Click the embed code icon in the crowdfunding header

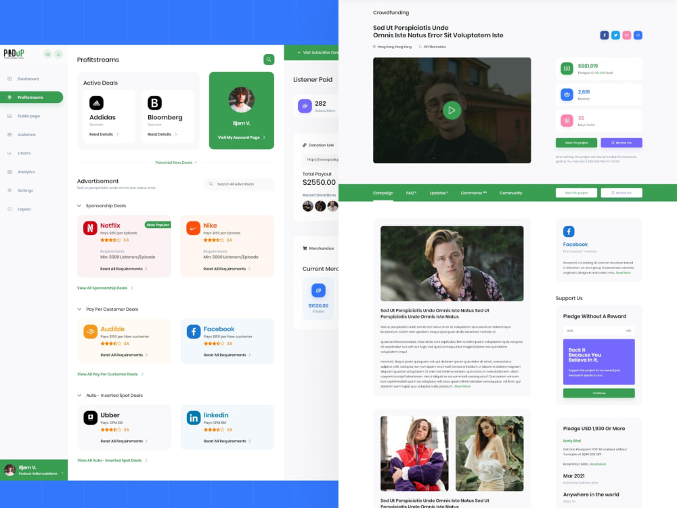638,35
